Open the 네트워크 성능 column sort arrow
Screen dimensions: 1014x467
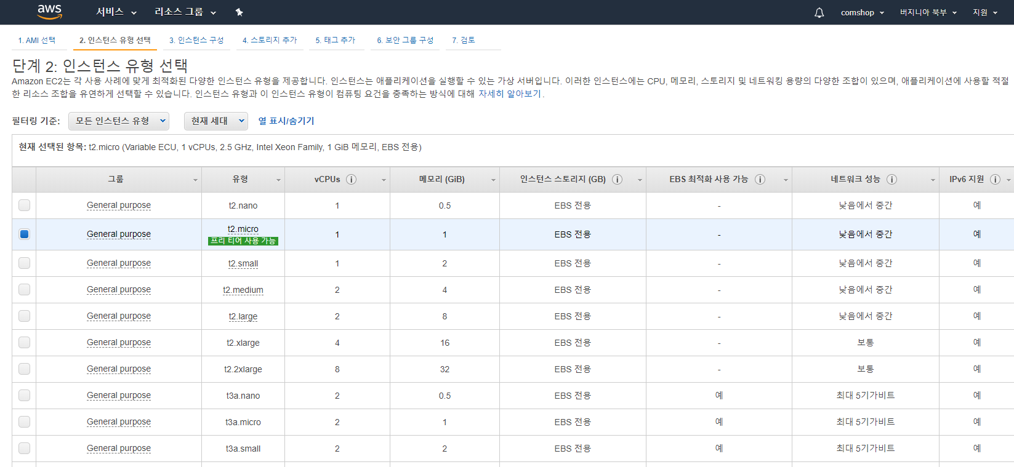pyautogui.click(x=933, y=180)
